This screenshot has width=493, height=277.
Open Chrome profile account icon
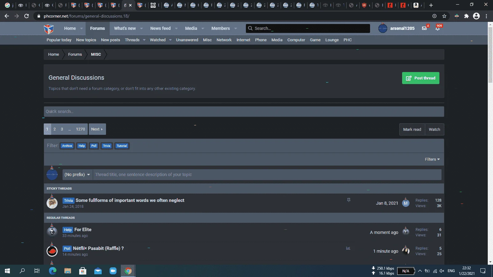(476, 16)
